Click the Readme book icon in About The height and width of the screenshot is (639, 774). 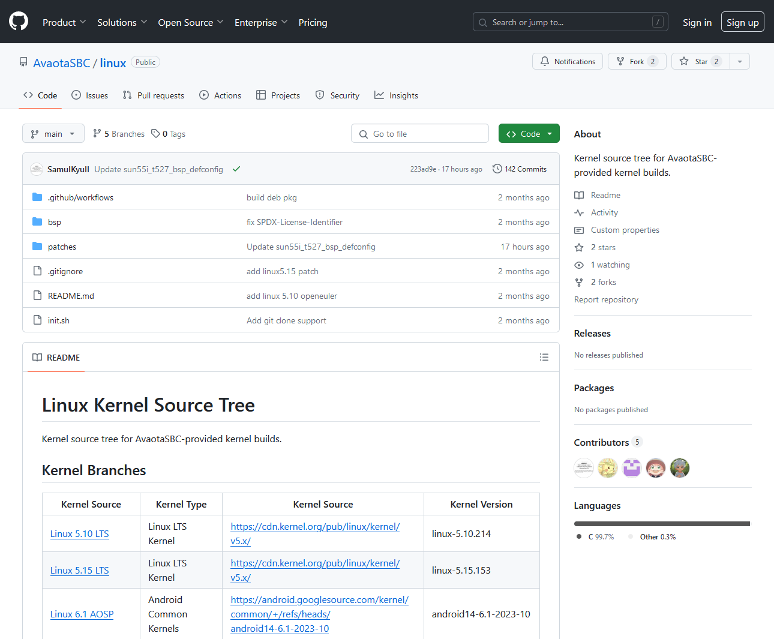(x=579, y=195)
